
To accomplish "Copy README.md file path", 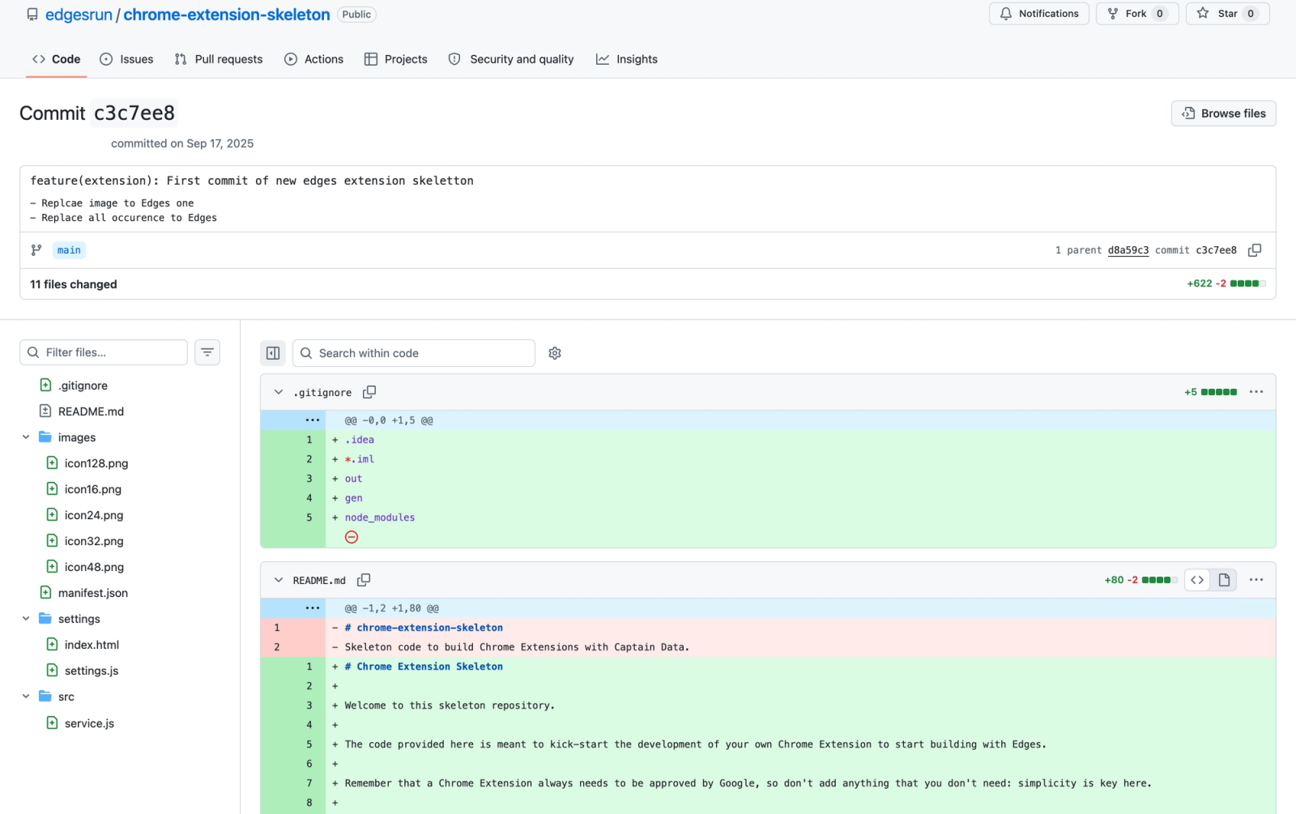I will [364, 580].
